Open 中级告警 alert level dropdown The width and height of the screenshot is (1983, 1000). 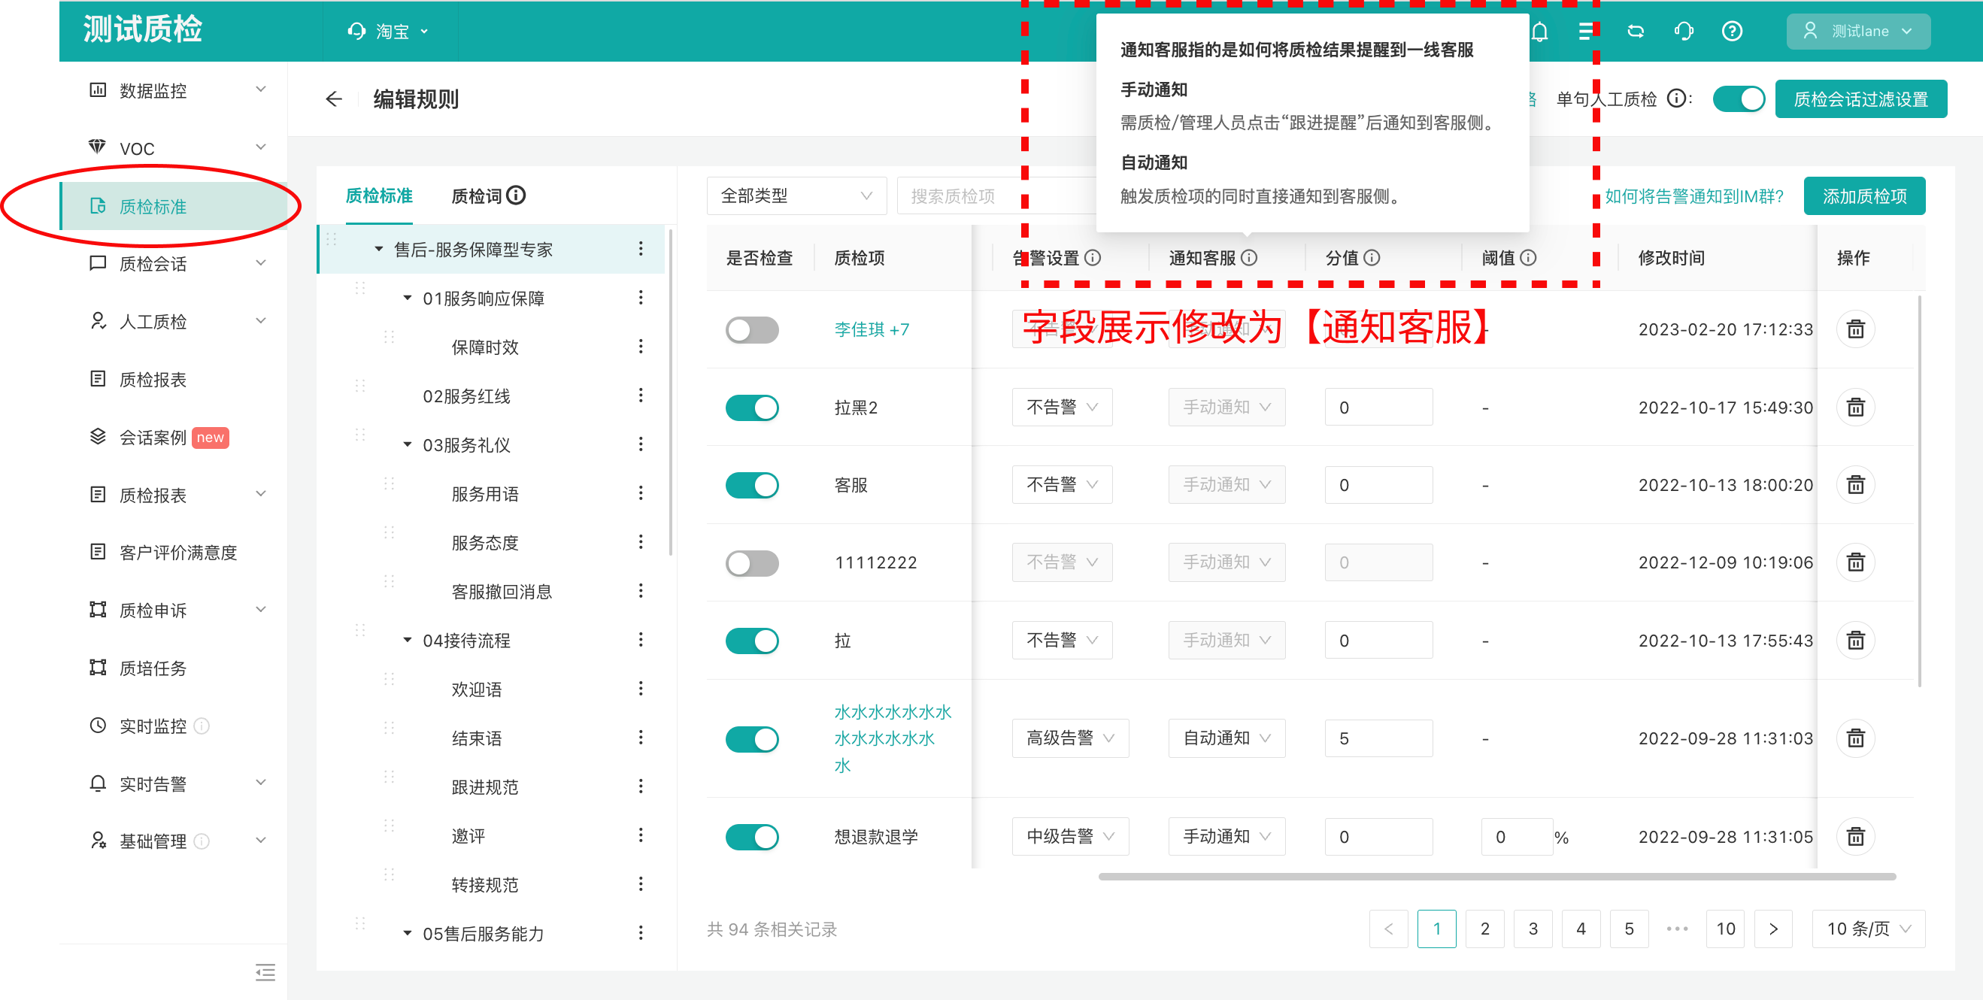(x=1070, y=836)
